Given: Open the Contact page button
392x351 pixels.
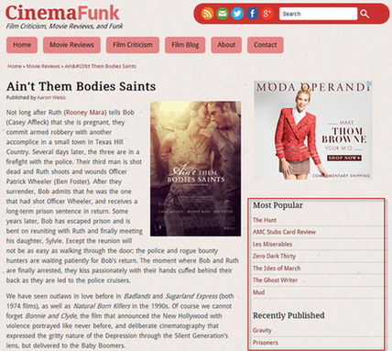Looking at the screenshot, I should click(x=266, y=45).
